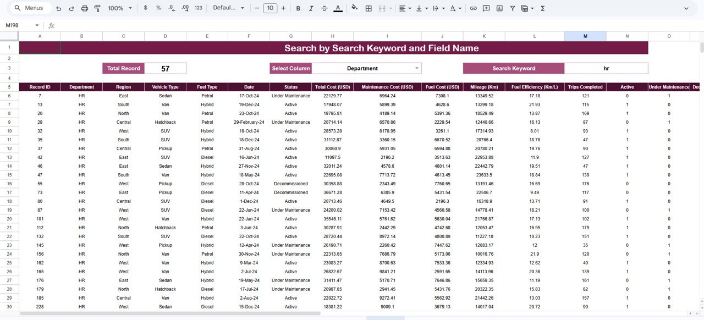Screen dimensions: 704x320
Task: Open the Insert link tool
Action: click(473, 8)
